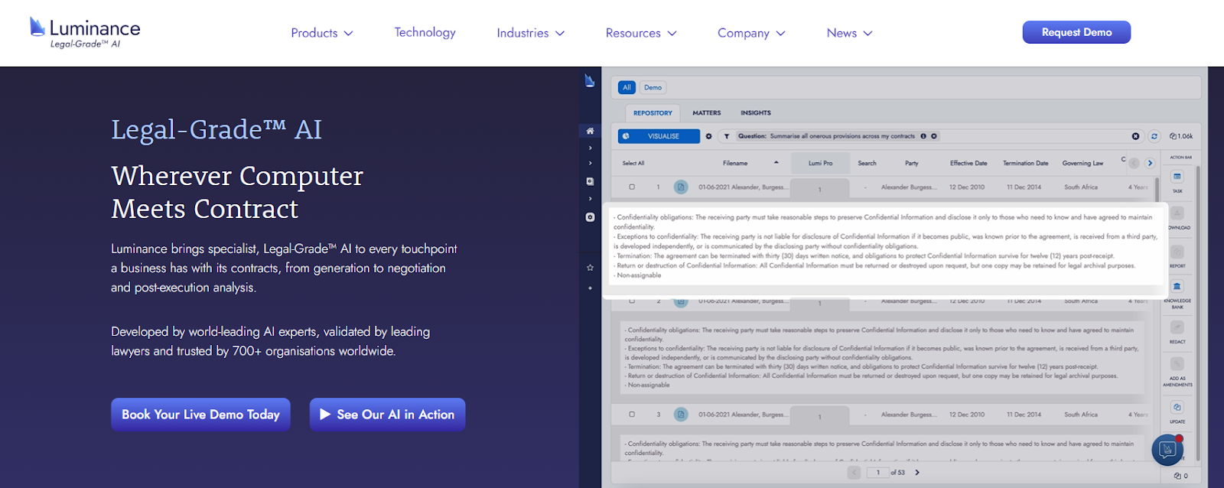Select the All filter pill

pos(627,87)
